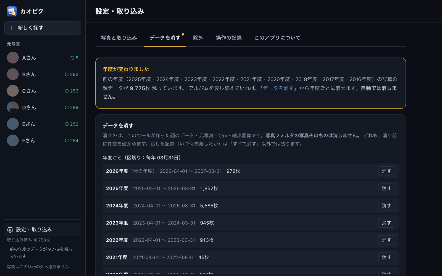Viewport: 442px width, 276px height.
Task: Click the 2023-04-01 〜 2024-03-31 date range
Action: click(x=164, y=223)
